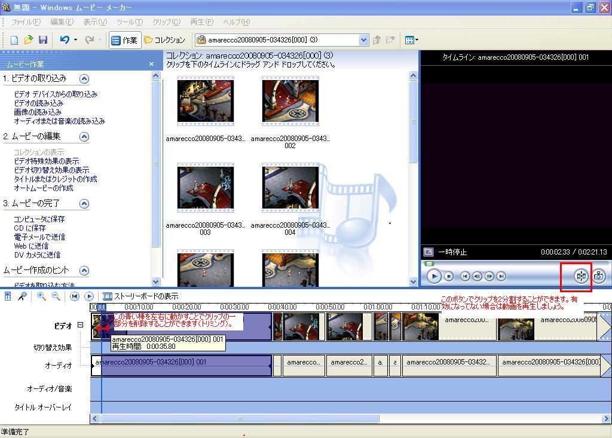Viewport: 612px width, 438px height.
Task: Open project using the folder icon
Action: 29,40
